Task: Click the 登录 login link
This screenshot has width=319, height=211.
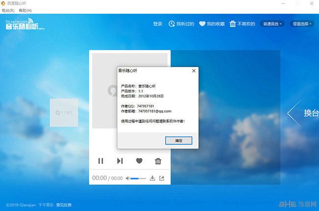Action: pyautogui.click(x=158, y=24)
